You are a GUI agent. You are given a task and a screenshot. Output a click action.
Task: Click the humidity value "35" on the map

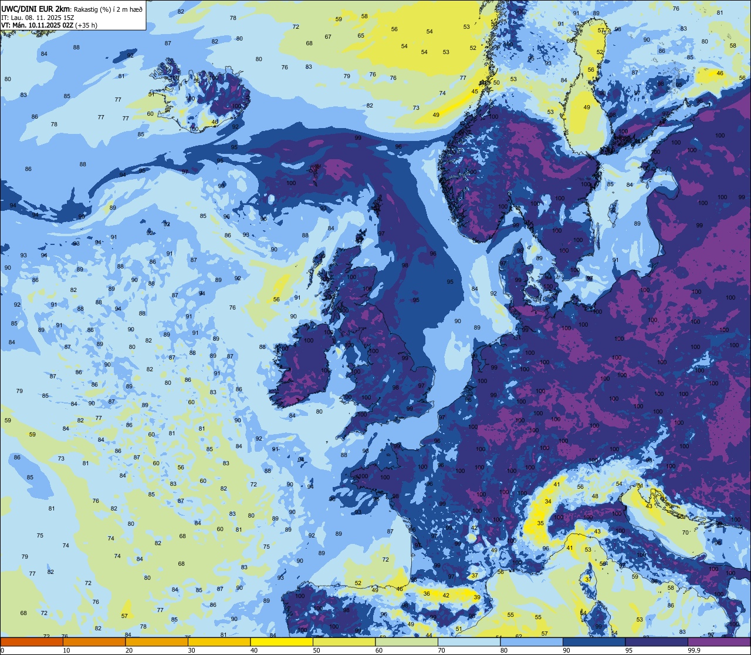click(x=540, y=523)
